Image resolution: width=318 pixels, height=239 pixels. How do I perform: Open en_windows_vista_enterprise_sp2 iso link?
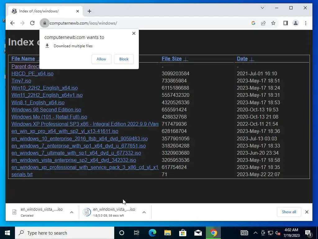pyautogui.click(x=74, y=160)
